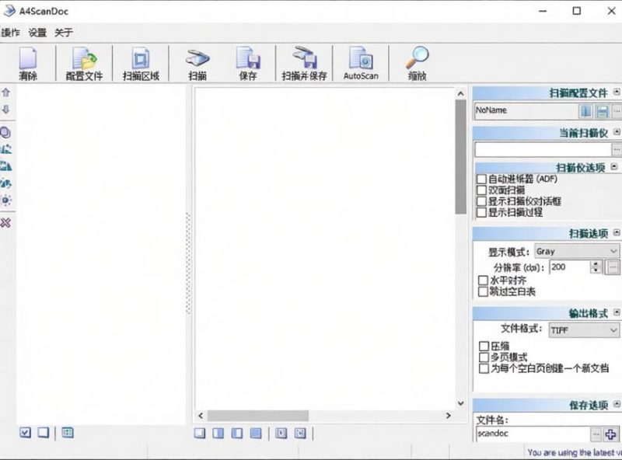Click the current scanner empty field
Viewport: 622px width, 460px height.
tap(543, 149)
